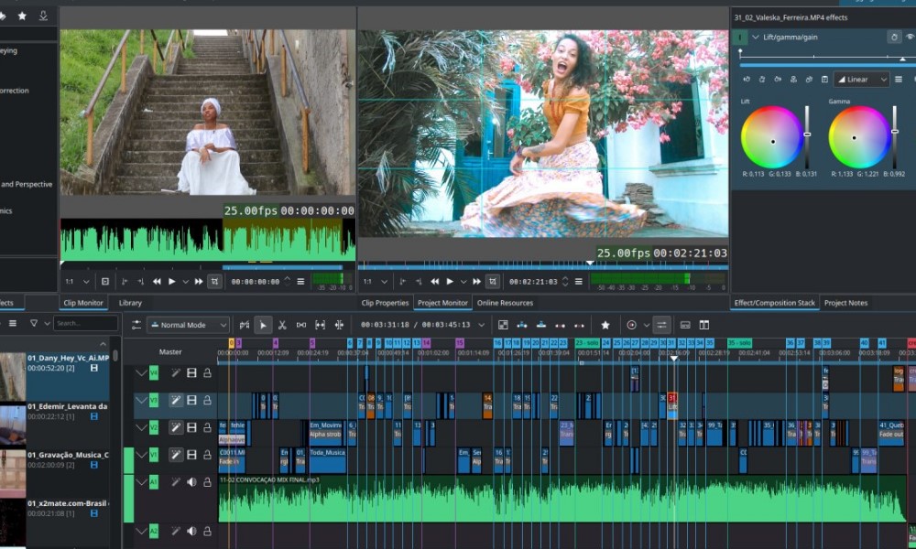Toggle V1 track target green indicator
Screen dimensions: 916x549
pos(128,460)
